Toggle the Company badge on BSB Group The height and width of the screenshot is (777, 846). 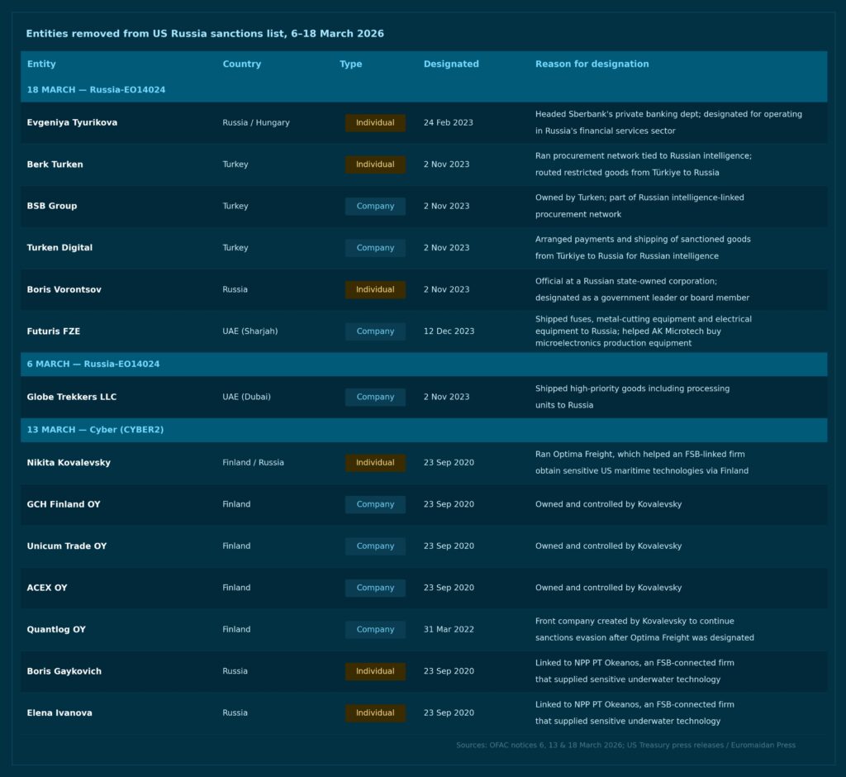(x=375, y=206)
